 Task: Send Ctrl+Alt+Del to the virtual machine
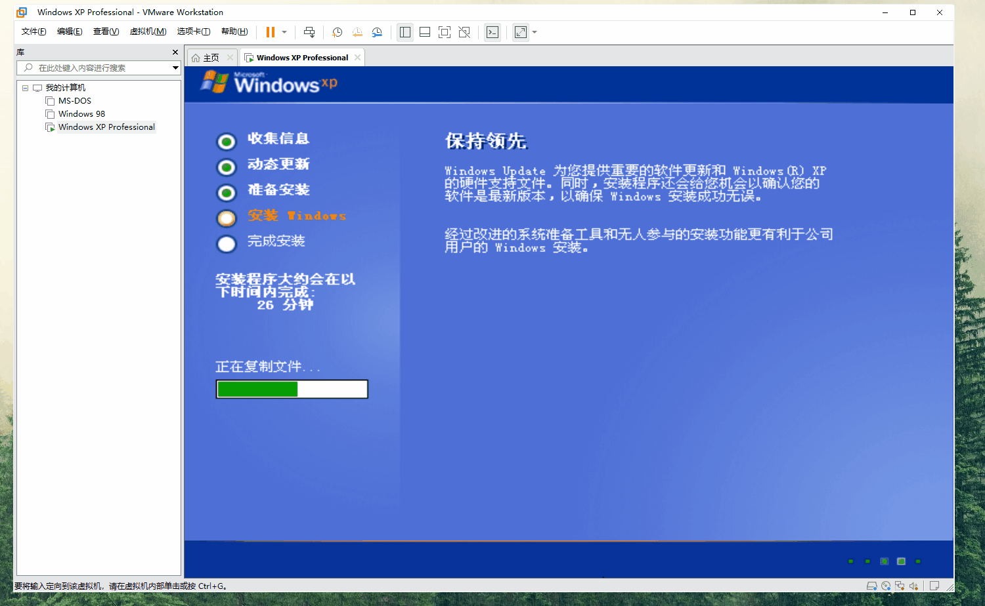coord(309,32)
